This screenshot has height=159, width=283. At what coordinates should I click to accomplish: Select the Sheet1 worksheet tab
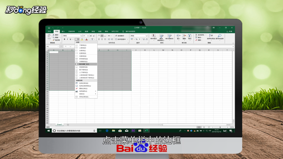click(59, 124)
